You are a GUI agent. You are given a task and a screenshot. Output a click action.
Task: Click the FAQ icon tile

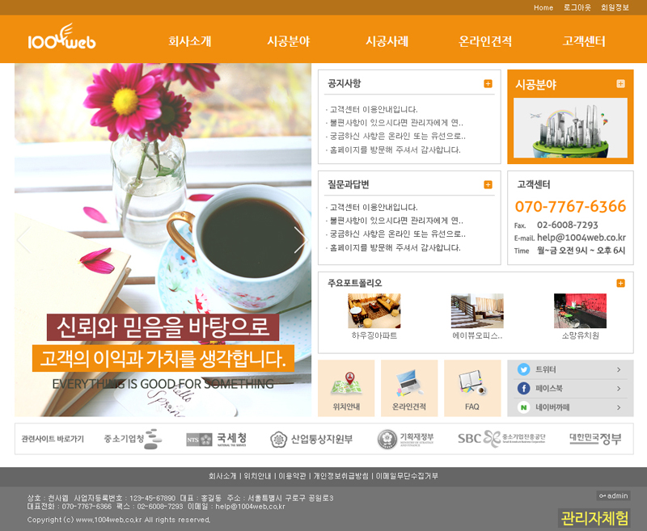pyautogui.click(x=472, y=388)
